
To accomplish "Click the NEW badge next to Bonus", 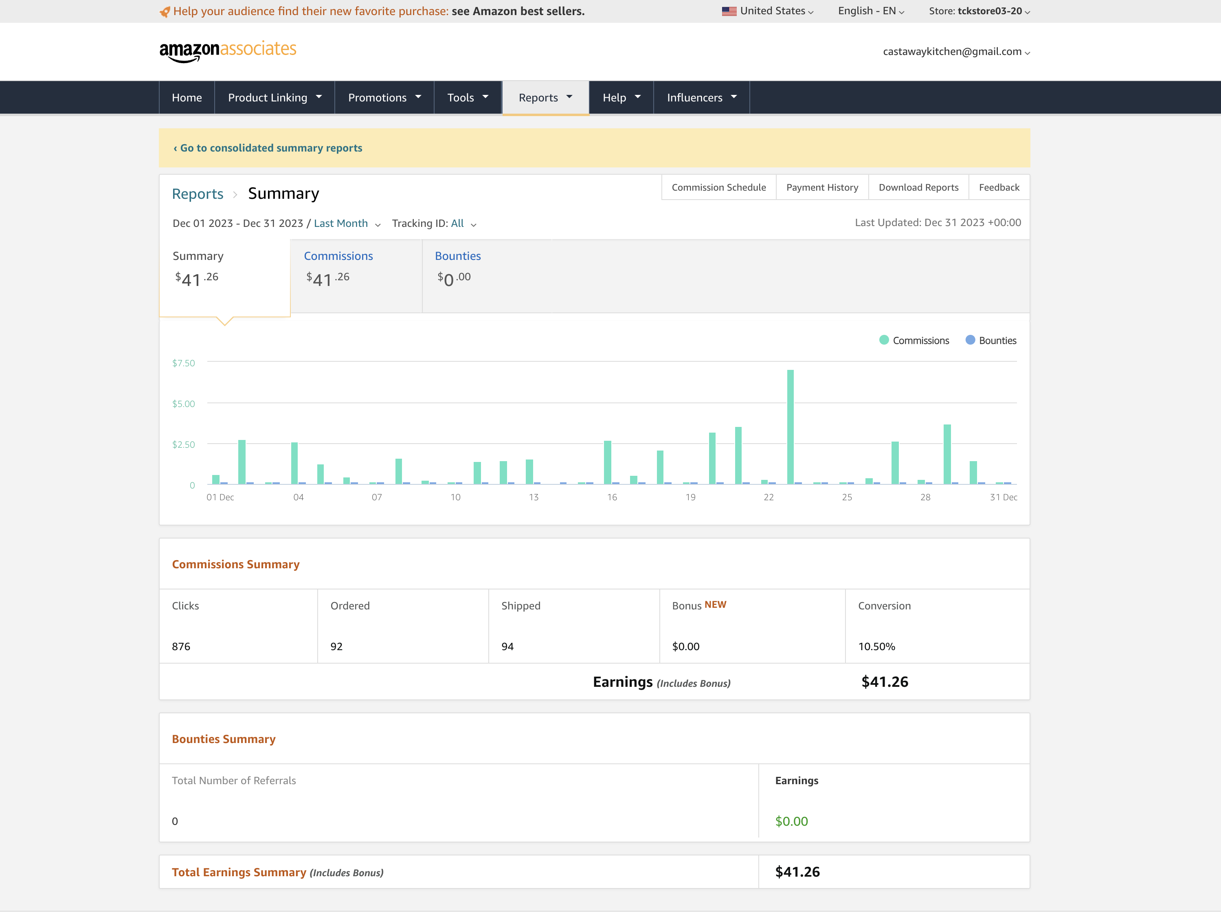I will [716, 605].
